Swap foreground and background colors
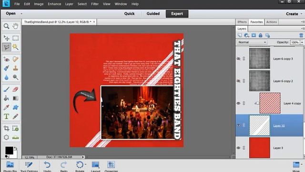Image resolution: width=305 pixels, height=172 pixels. 16,149
